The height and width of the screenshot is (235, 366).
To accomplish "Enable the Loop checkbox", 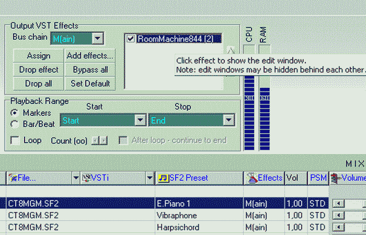I will (x=15, y=140).
